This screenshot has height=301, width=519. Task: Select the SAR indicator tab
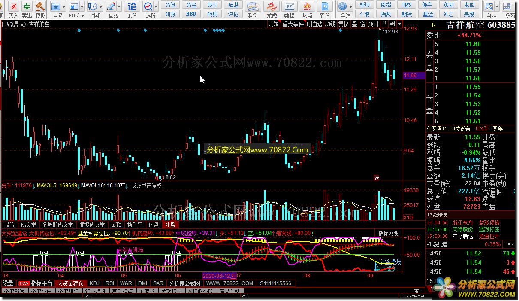(x=158, y=283)
